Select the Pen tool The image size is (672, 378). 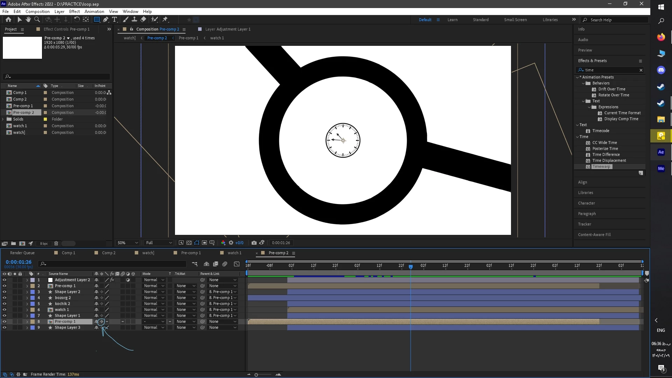click(x=105, y=20)
